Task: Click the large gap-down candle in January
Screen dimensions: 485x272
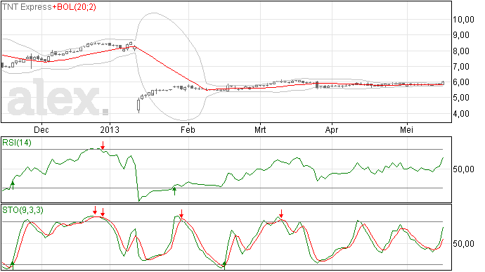Action: coord(138,105)
